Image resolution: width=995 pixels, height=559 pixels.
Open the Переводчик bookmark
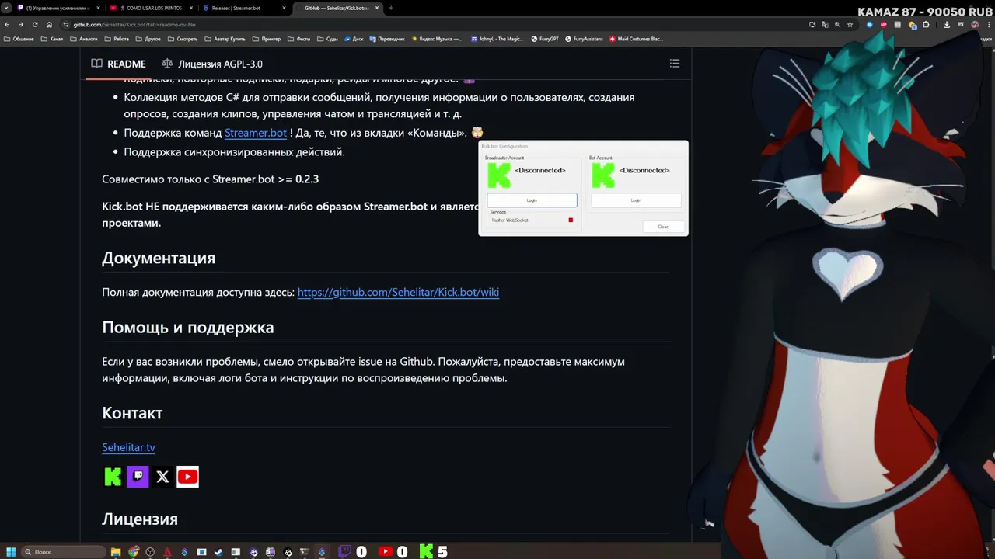(387, 39)
